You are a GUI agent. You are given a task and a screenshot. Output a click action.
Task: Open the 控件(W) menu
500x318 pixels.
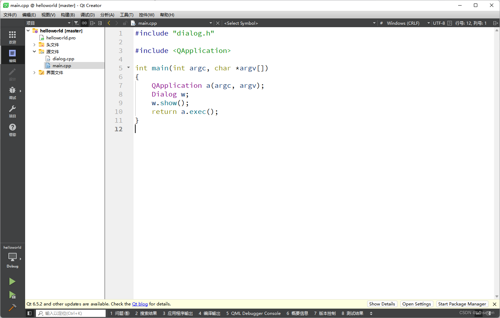(x=146, y=15)
